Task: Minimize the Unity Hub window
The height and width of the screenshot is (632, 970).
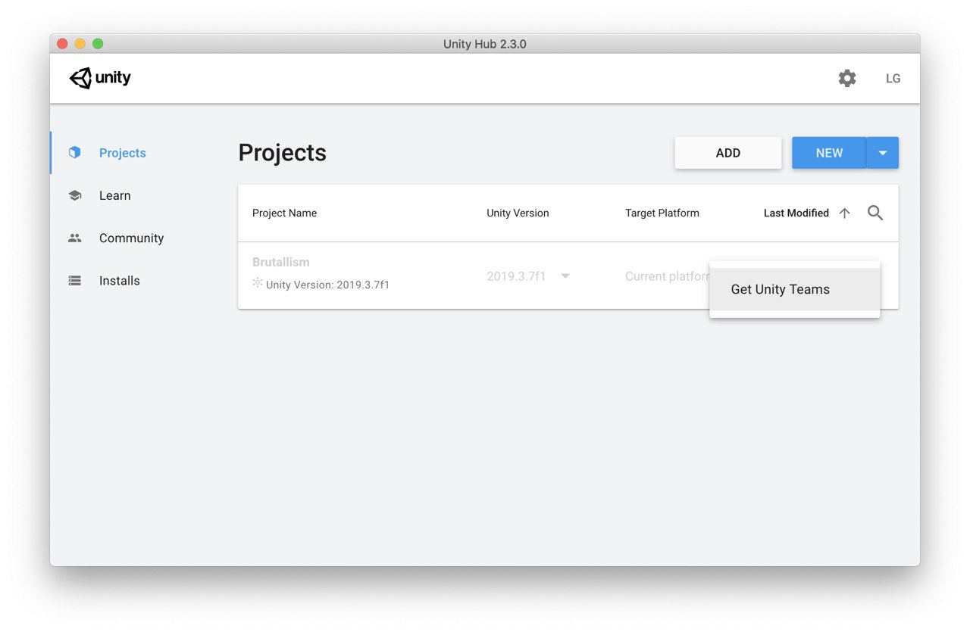Action: (80, 44)
